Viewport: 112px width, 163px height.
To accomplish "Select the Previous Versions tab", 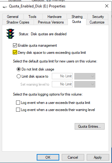I will pyautogui.click(x=51, y=22).
